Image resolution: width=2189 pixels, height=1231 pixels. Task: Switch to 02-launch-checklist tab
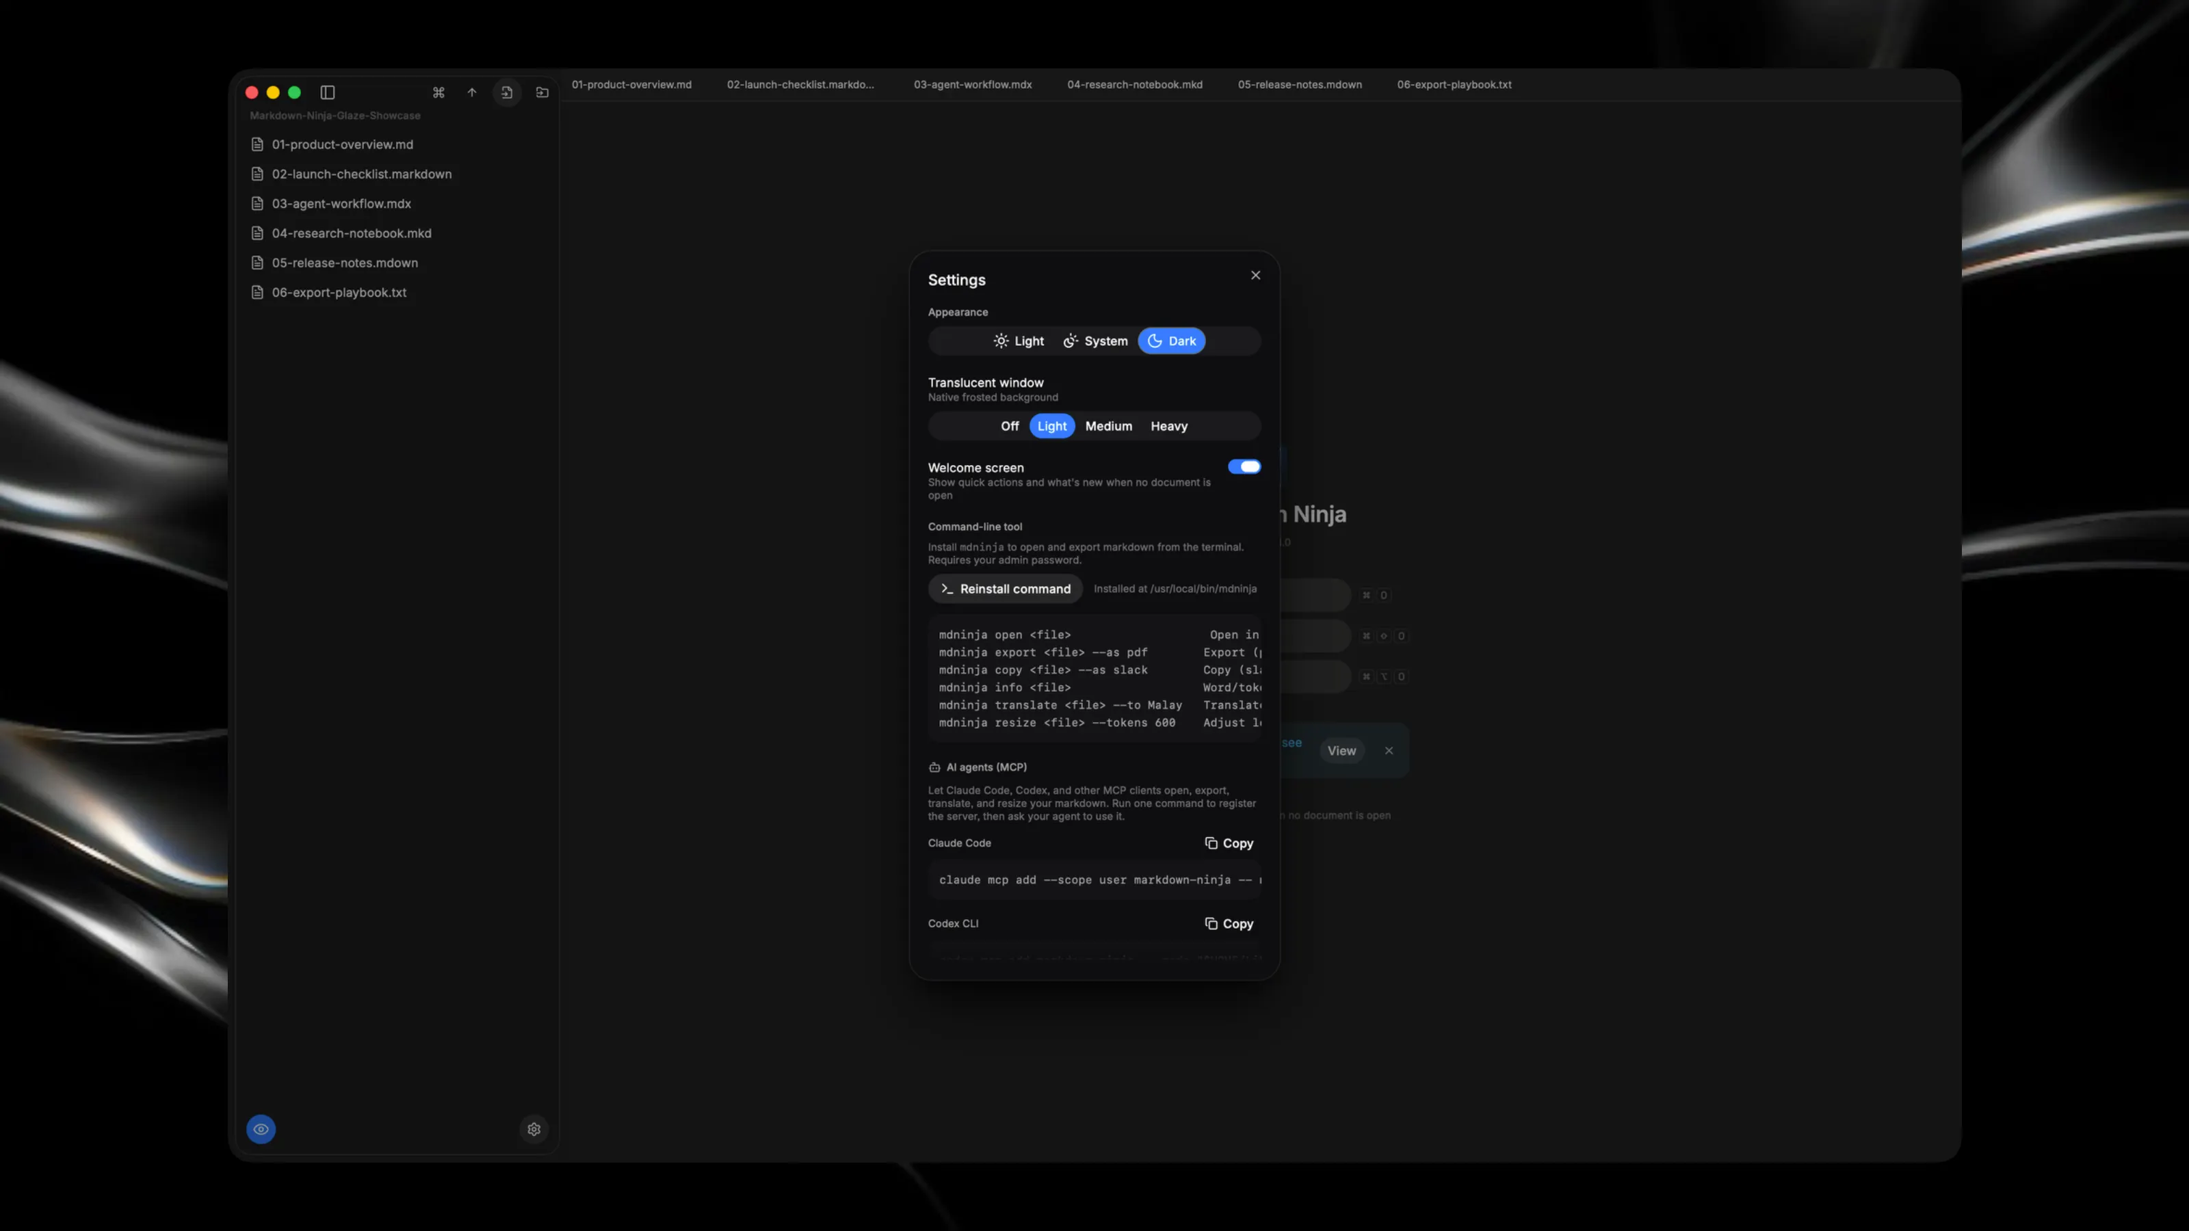click(800, 85)
